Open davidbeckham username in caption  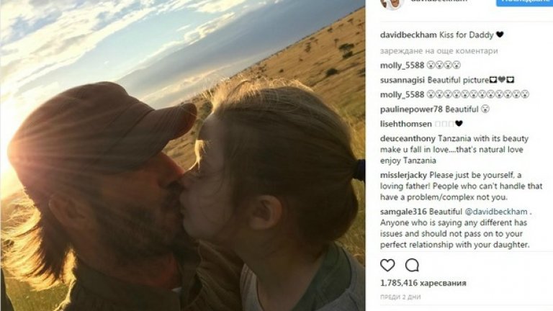coord(408,35)
